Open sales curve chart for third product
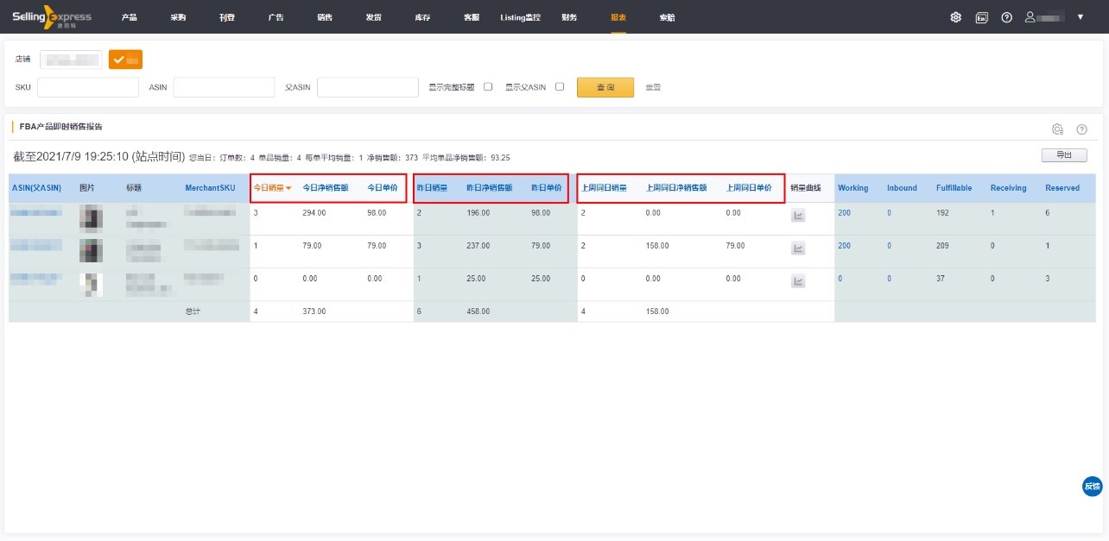 tap(798, 281)
